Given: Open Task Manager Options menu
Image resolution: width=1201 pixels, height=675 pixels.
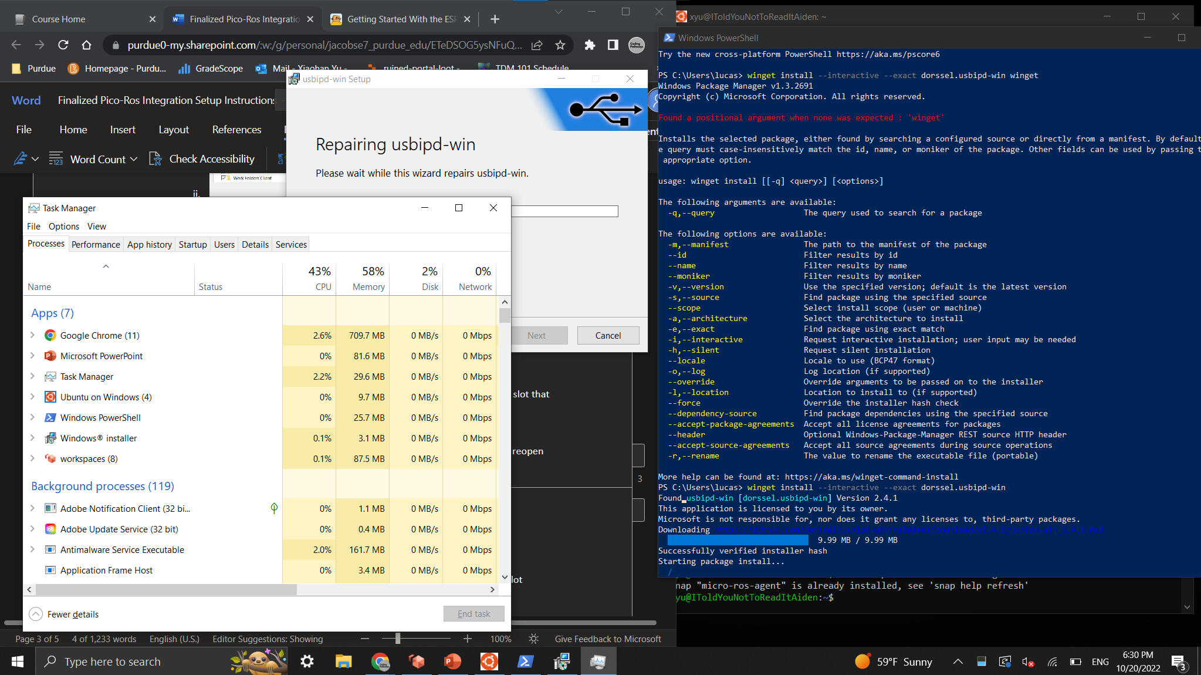Looking at the screenshot, I should [63, 227].
